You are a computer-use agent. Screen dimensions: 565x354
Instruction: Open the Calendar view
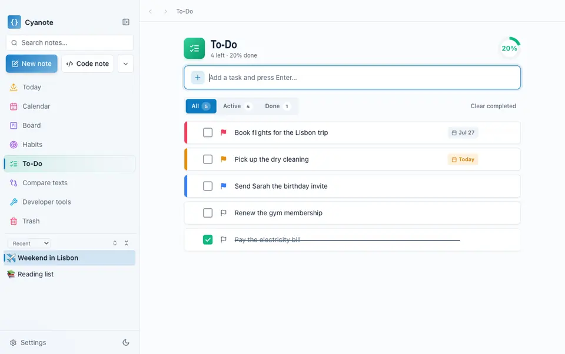click(69, 106)
